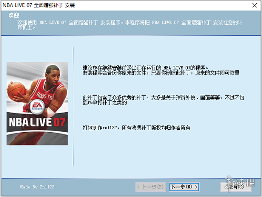Close the installer window

pos(254,5)
